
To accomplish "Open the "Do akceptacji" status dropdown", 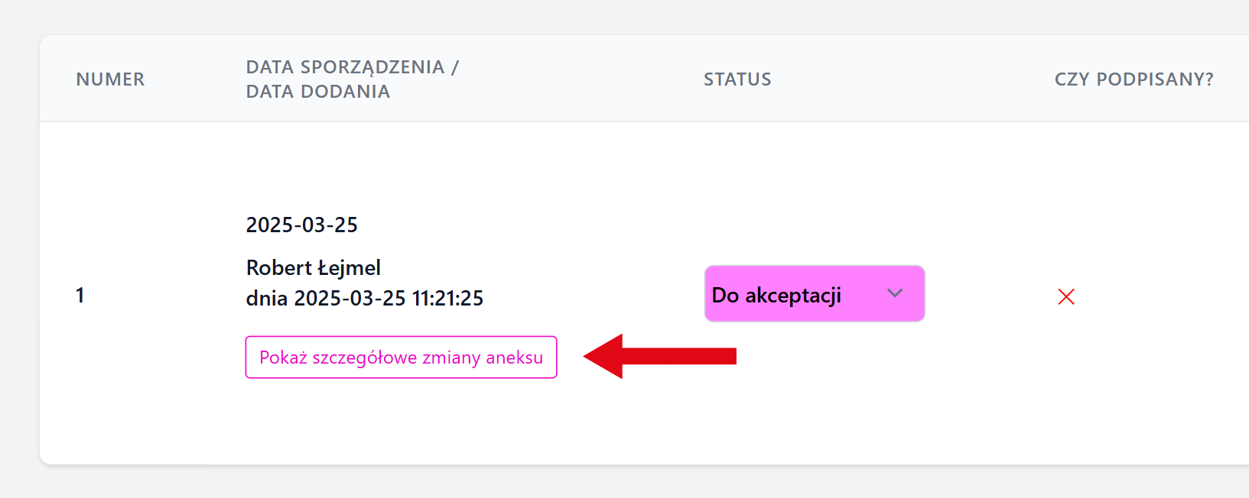I will 814,294.
